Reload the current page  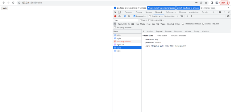click(x=13, y=3)
